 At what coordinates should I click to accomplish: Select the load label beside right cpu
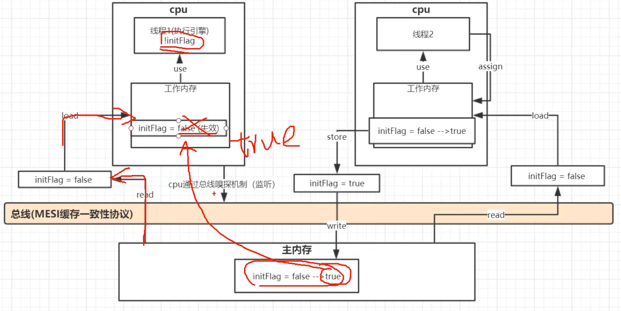(x=540, y=116)
